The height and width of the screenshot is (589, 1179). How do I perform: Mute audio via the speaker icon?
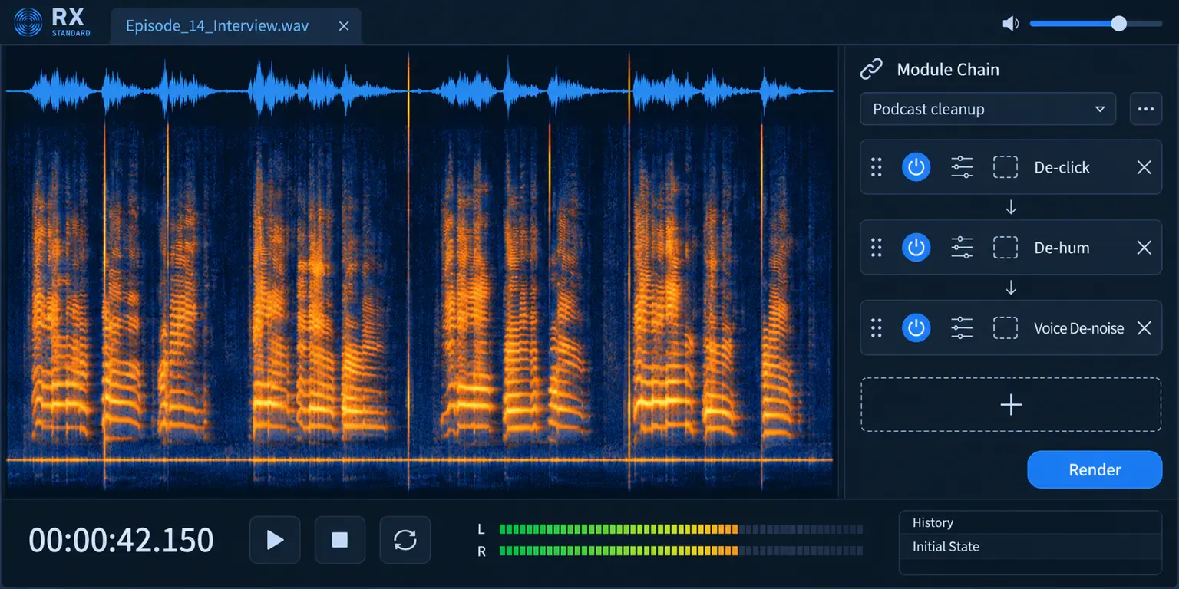point(1011,24)
